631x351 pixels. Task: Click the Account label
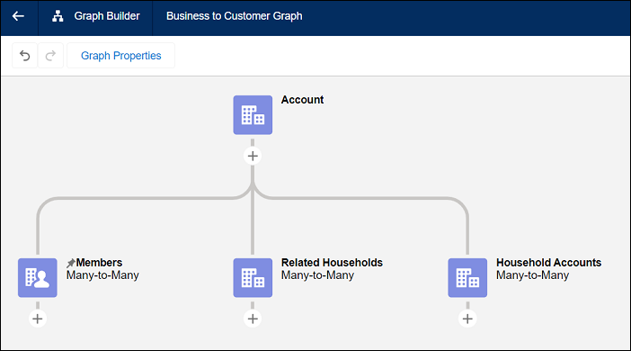[302, 100]
